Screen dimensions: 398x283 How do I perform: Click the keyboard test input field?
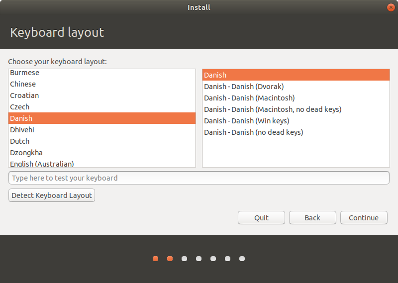pos(199,178)
